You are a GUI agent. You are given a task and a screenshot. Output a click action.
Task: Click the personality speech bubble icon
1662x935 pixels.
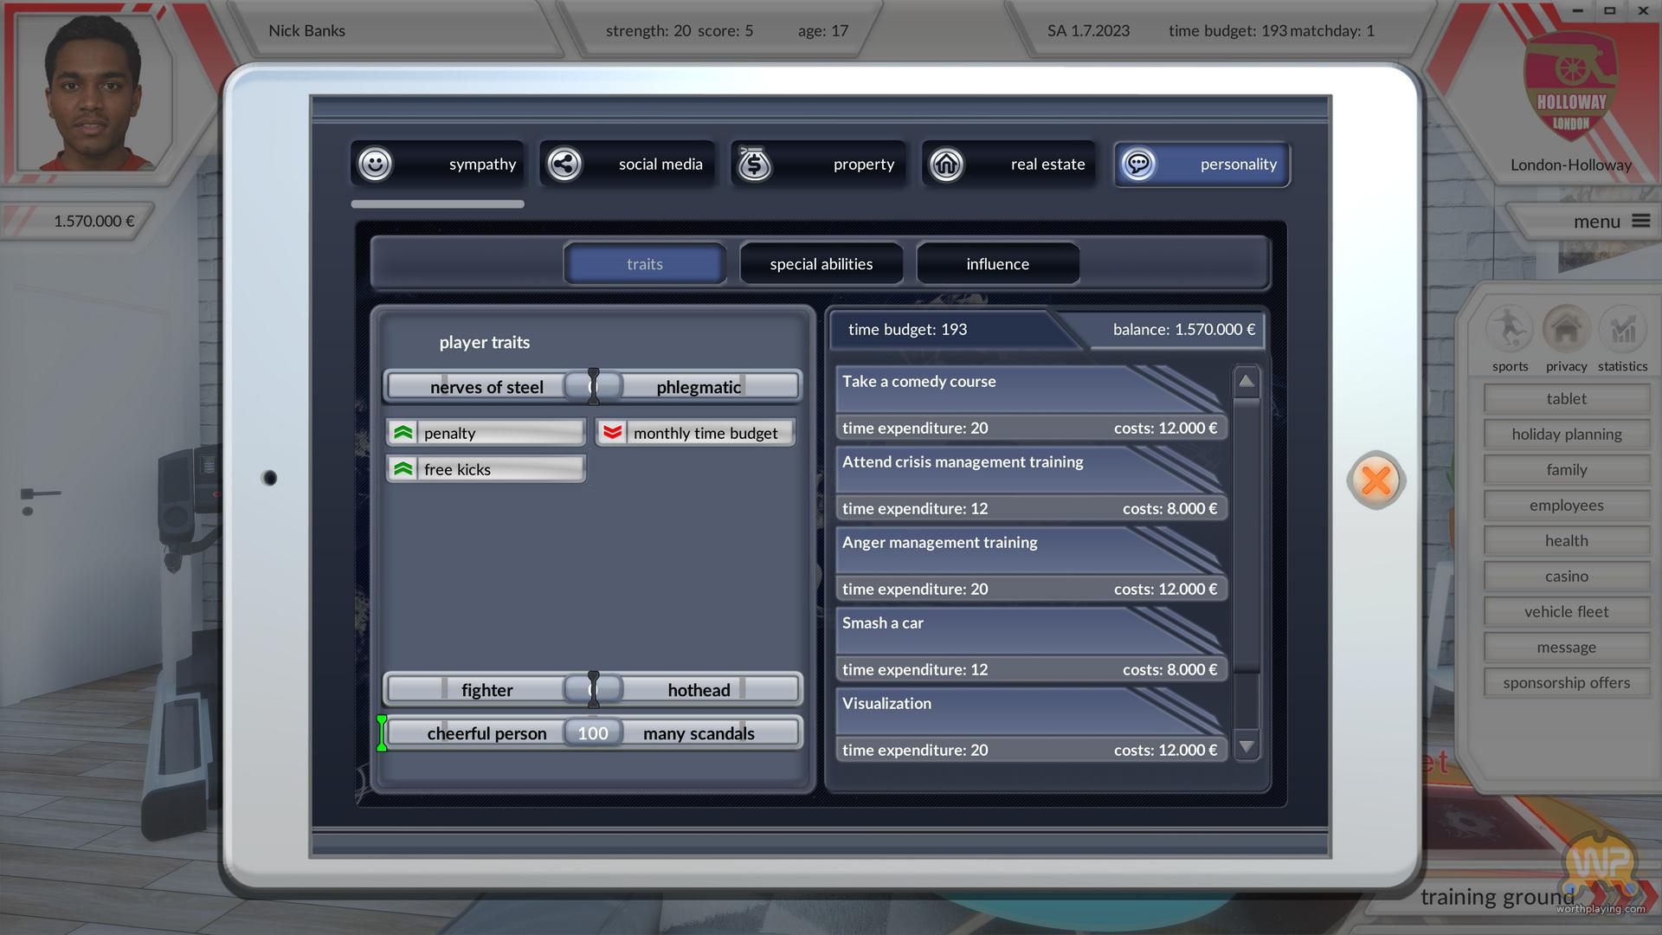[x=1138, y=164]
